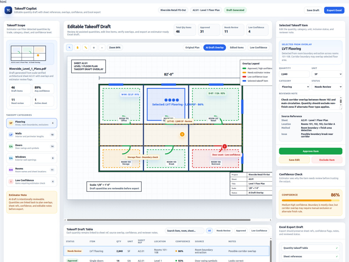349x262 pixels.
Task: Select the Doors takeoff category
Action: coord(32,146)
